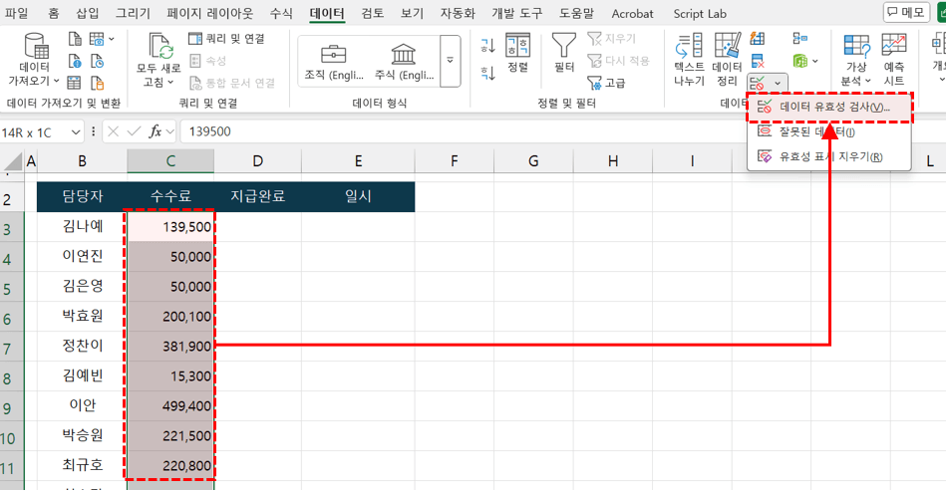
Task: Click Queries & Connections button
Action: [x=226, y=38]
